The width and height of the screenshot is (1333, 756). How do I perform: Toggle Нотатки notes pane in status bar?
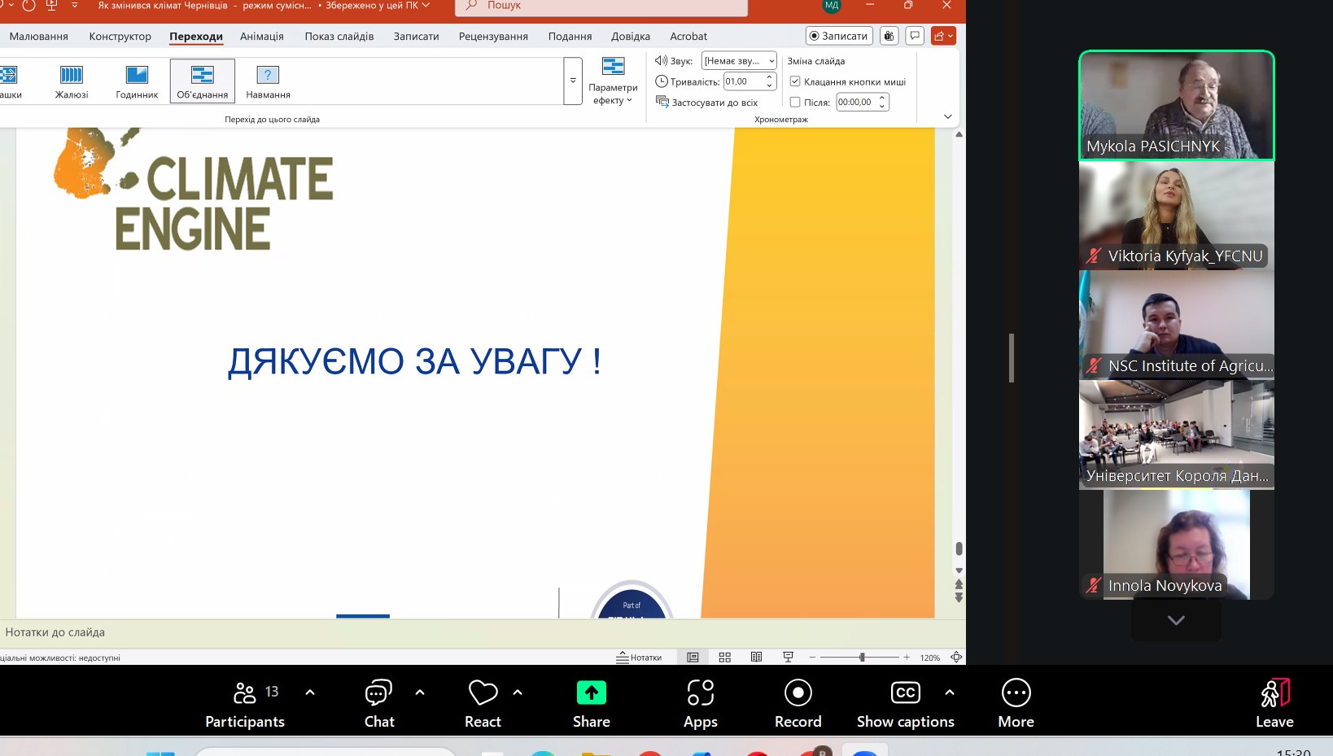pos(639,658)
